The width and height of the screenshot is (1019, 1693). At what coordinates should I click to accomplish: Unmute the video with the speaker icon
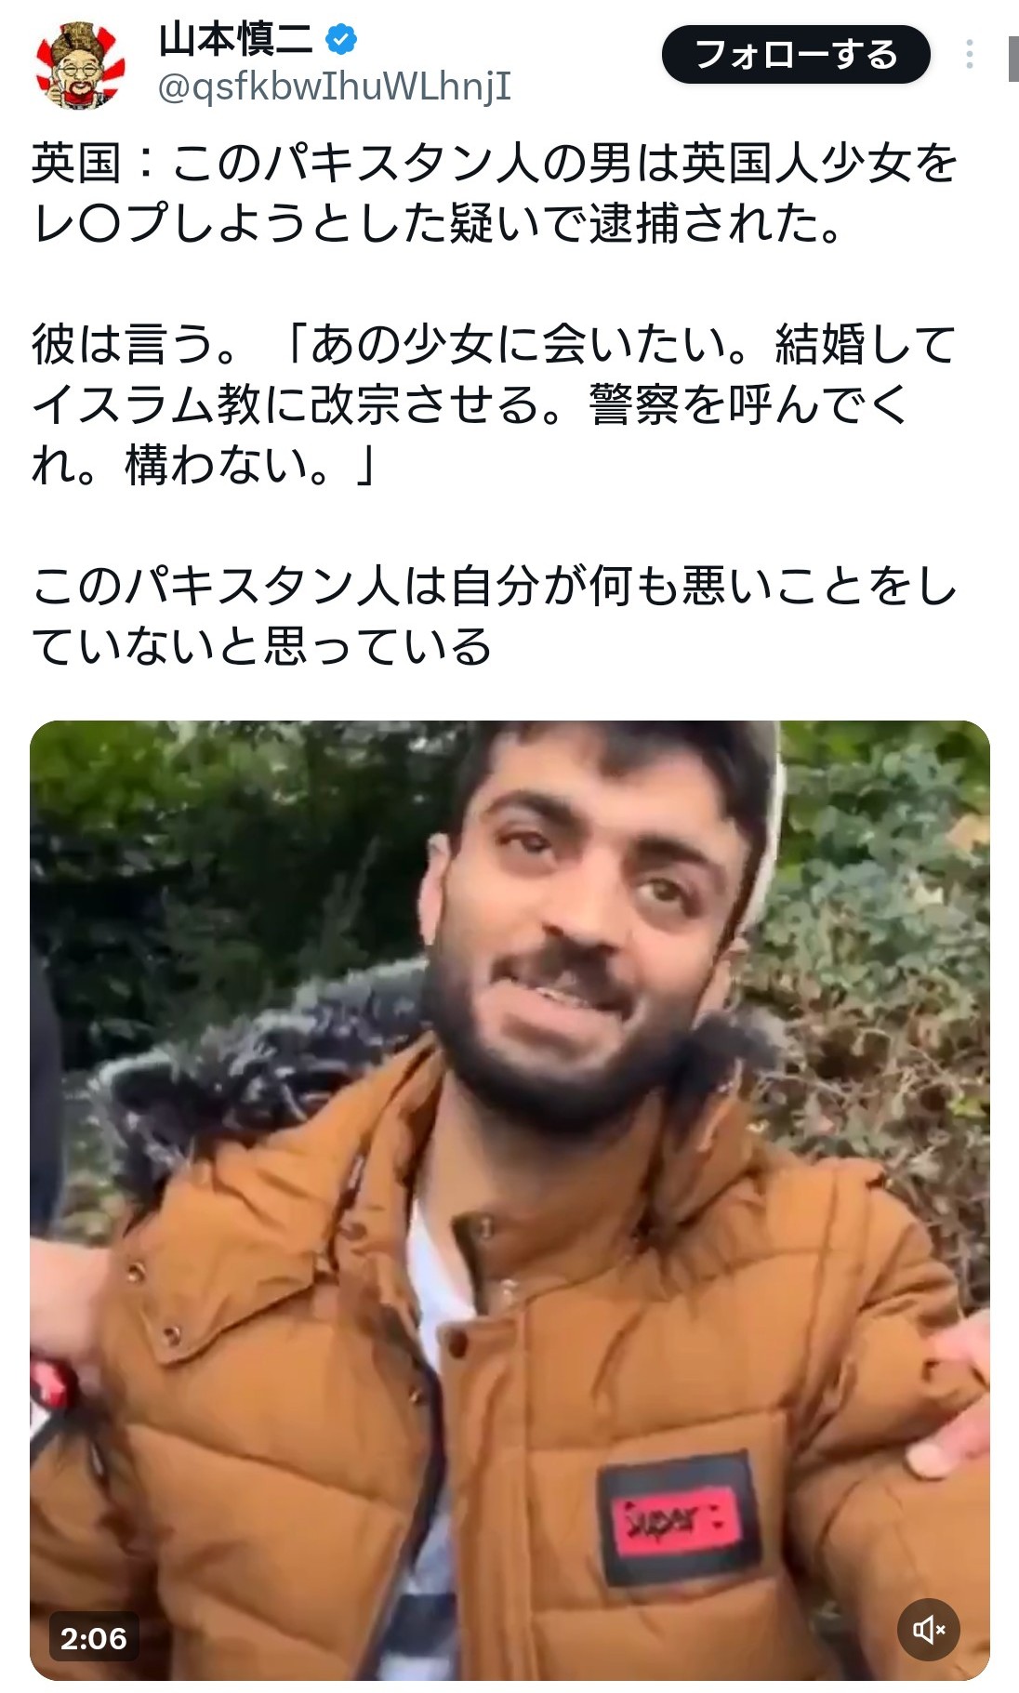tap(928, 1629)
